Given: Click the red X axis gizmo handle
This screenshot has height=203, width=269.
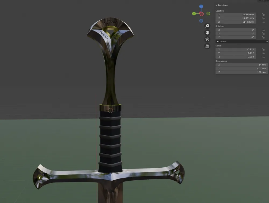Looking at the screenshot, I should pyautogui.click(x=201, y=14).
